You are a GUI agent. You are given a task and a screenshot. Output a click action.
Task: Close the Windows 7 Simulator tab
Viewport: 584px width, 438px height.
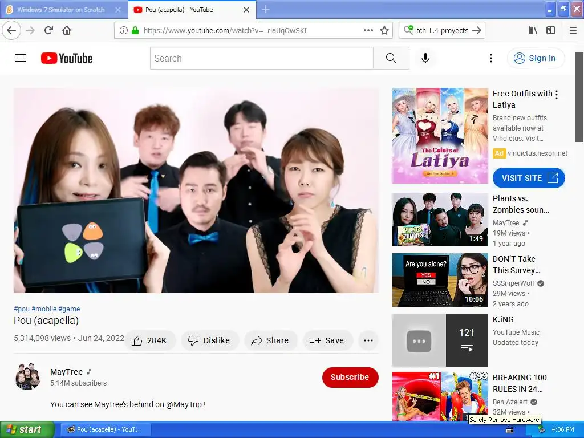(117, 10)
